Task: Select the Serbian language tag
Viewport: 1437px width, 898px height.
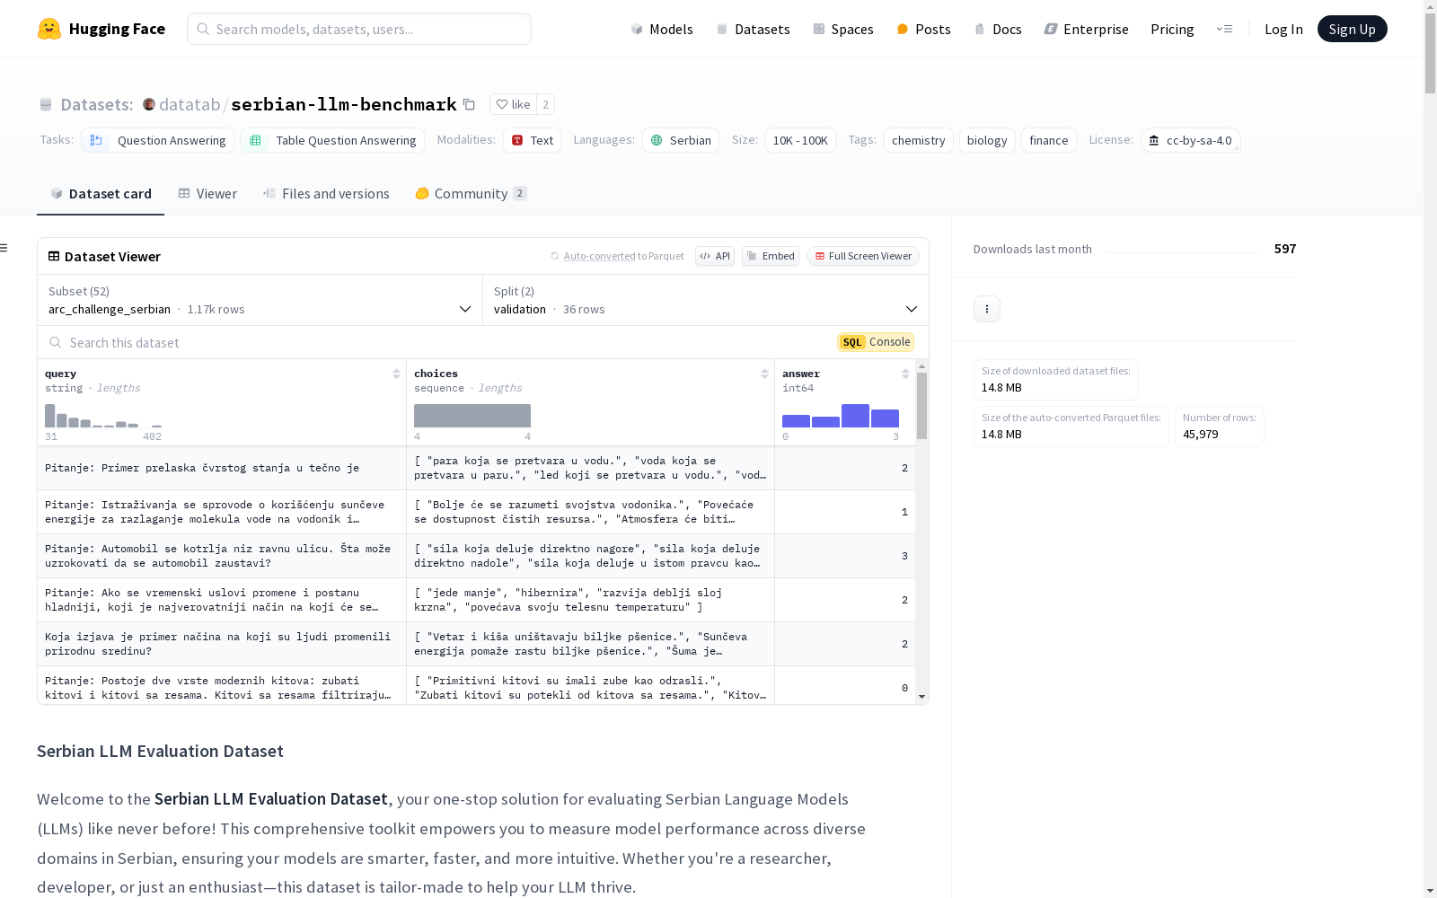Action: (x=681, y=140)
